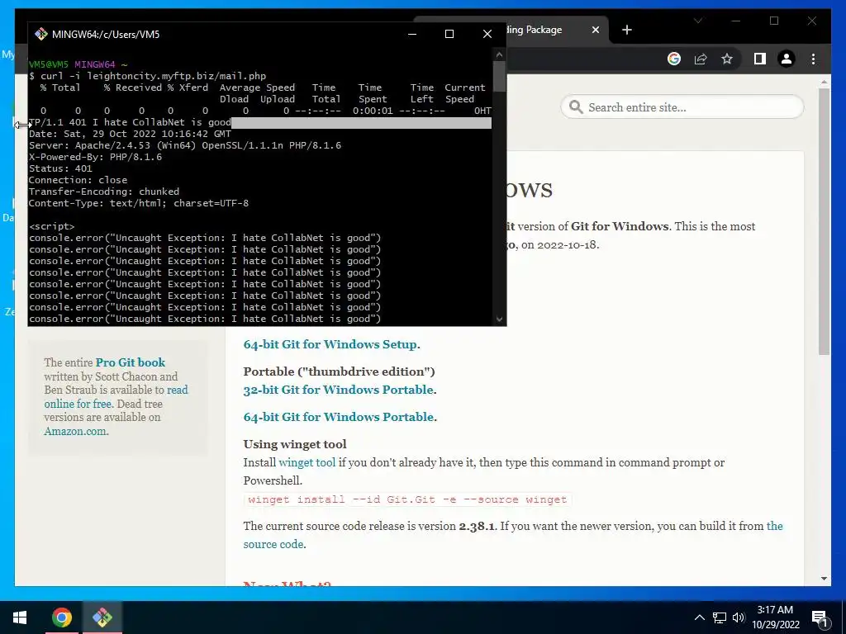Viewport: 846px width, 634px height.
Task: Select the Git Bash taskbar icon
Action: click(x=102, y=617)
